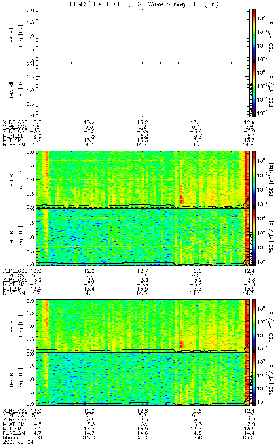279x446 pixels.
Task: Click the '-4.5' MLAT_SM value for THE
Action: point(36,424)
